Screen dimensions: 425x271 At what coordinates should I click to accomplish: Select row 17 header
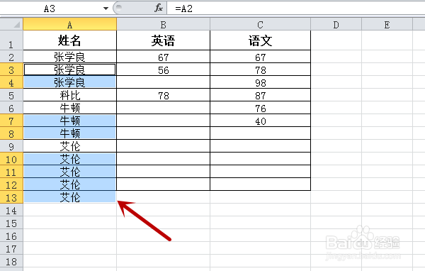11,248
